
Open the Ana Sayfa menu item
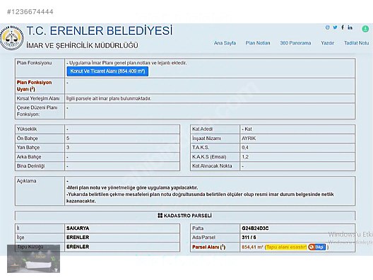coord(225,43)
